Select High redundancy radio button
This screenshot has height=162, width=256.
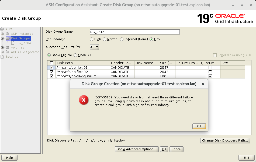point(91,39)
